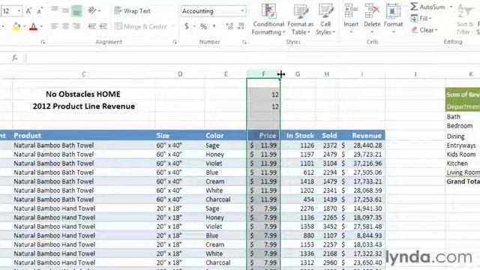Expand the Merge & Center dropdown arrow
The width and height of the screenshot is (480, 270).
172,27
